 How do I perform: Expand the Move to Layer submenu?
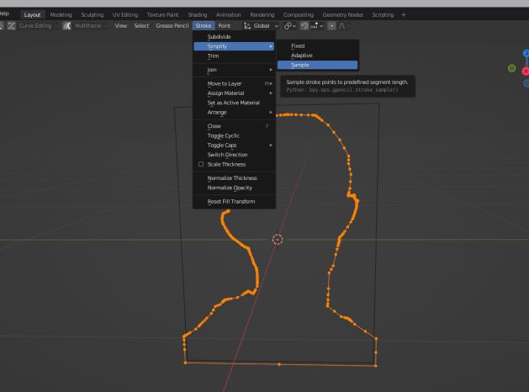click(234, 83)
